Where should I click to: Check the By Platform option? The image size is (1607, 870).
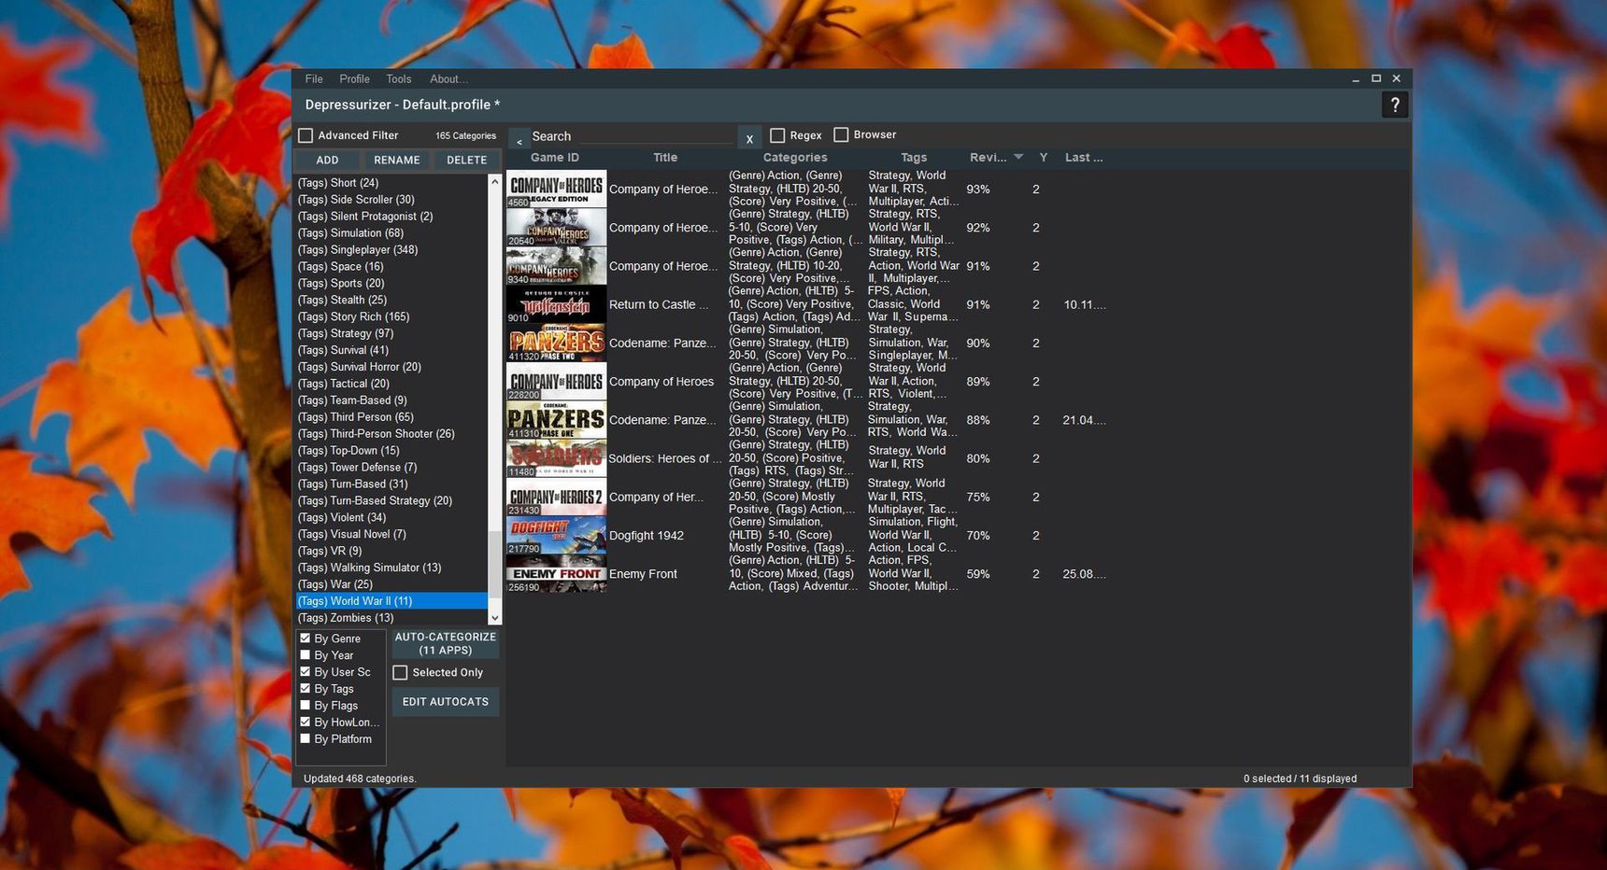305,739
